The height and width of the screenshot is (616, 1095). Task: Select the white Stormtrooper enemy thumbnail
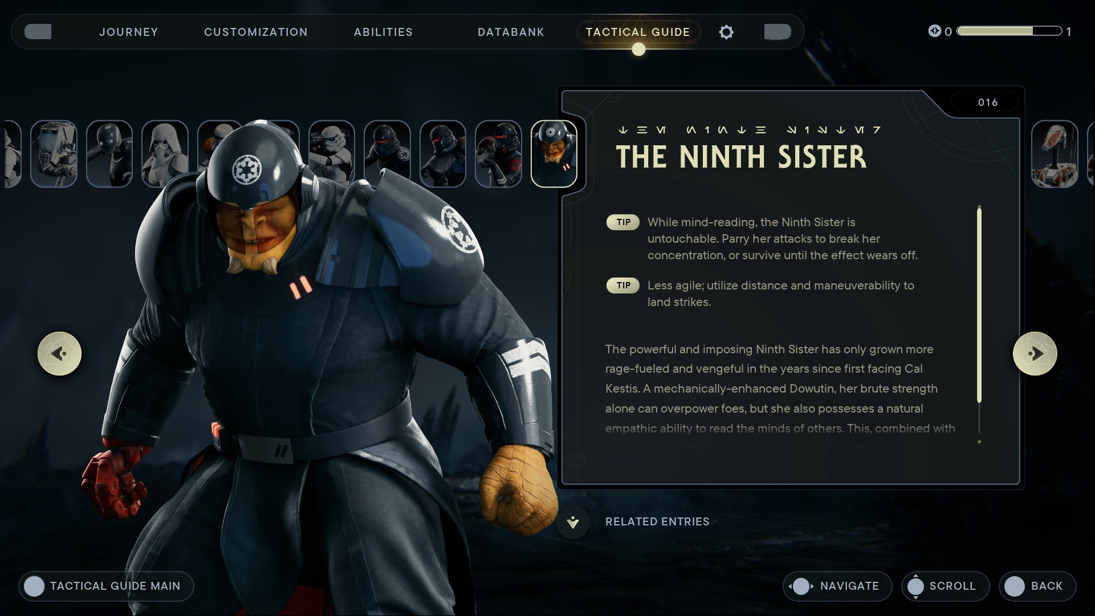(332, 154)
